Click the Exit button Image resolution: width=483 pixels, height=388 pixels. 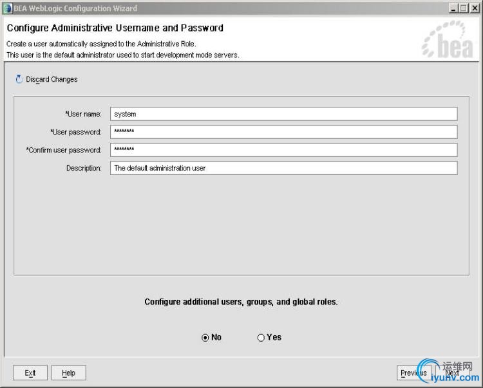pyautogui.click(x=30, y=373)
